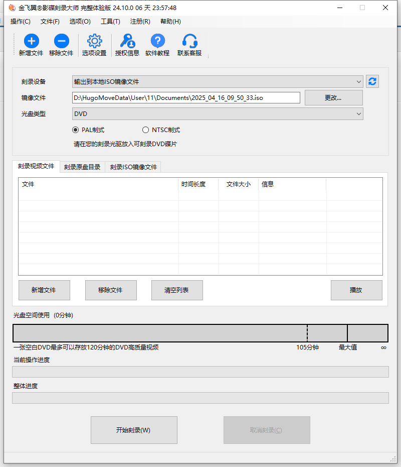Click the app logo in title bar
The image size is (401, 467).
(12, 8)
